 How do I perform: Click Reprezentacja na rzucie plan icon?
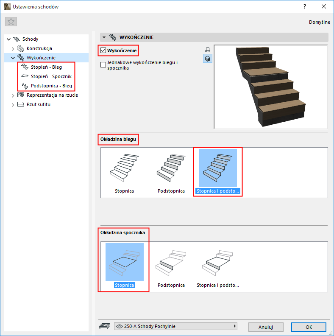pyautogui.click(x=21, y=95)
